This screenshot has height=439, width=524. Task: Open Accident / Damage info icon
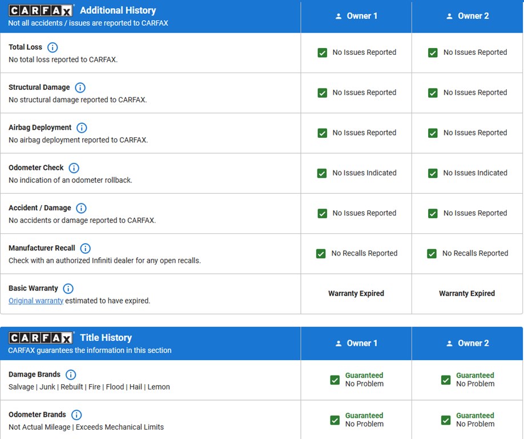(x=81, y=208)
